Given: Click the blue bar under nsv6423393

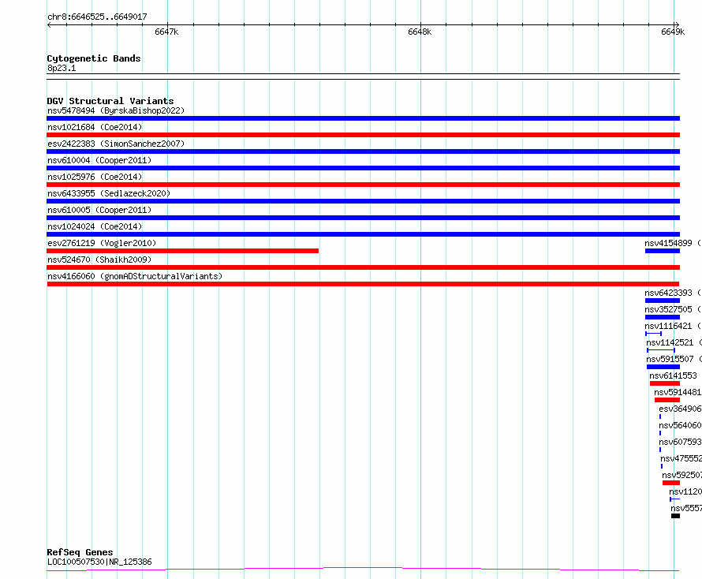Looking at the screenshot, I should point(662,301).
